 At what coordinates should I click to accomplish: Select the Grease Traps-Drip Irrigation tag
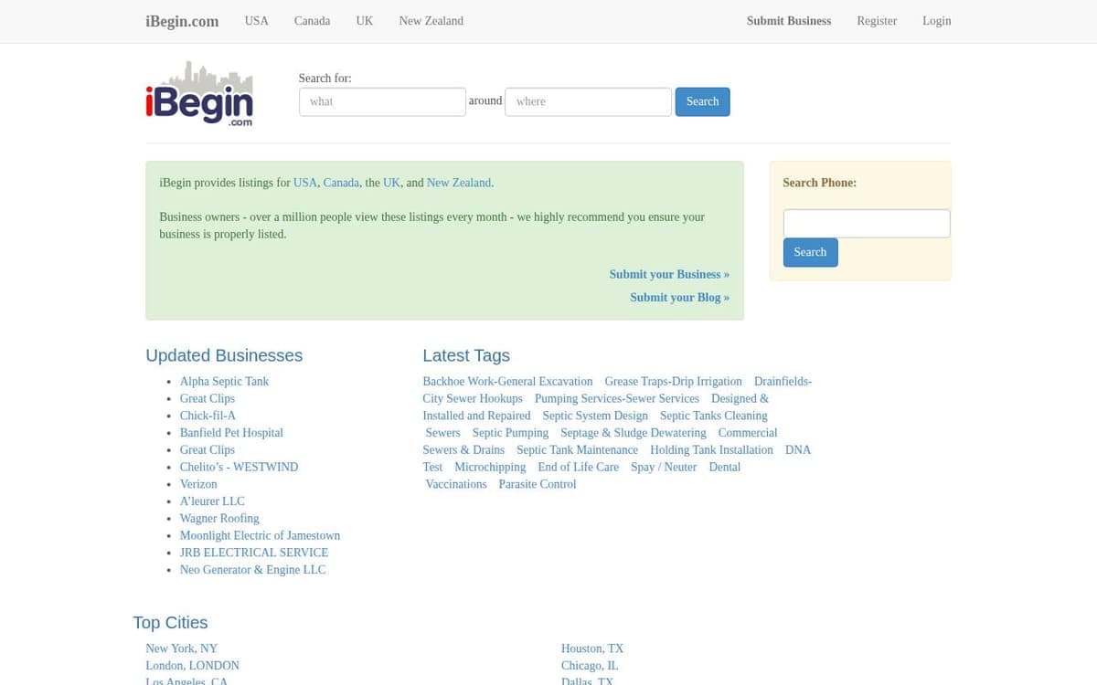673,381
